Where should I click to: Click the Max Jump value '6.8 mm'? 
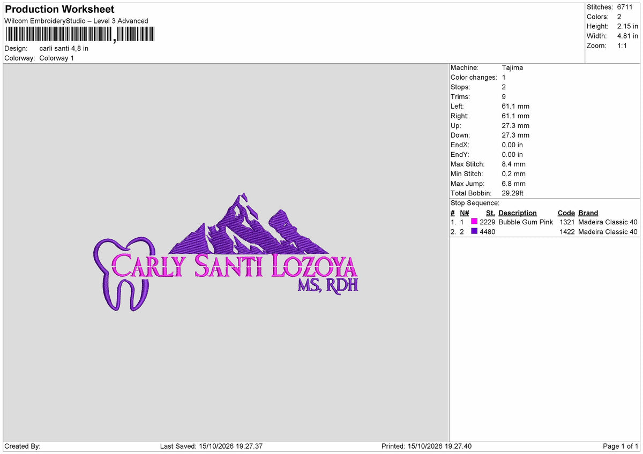(x=514, y=183)
